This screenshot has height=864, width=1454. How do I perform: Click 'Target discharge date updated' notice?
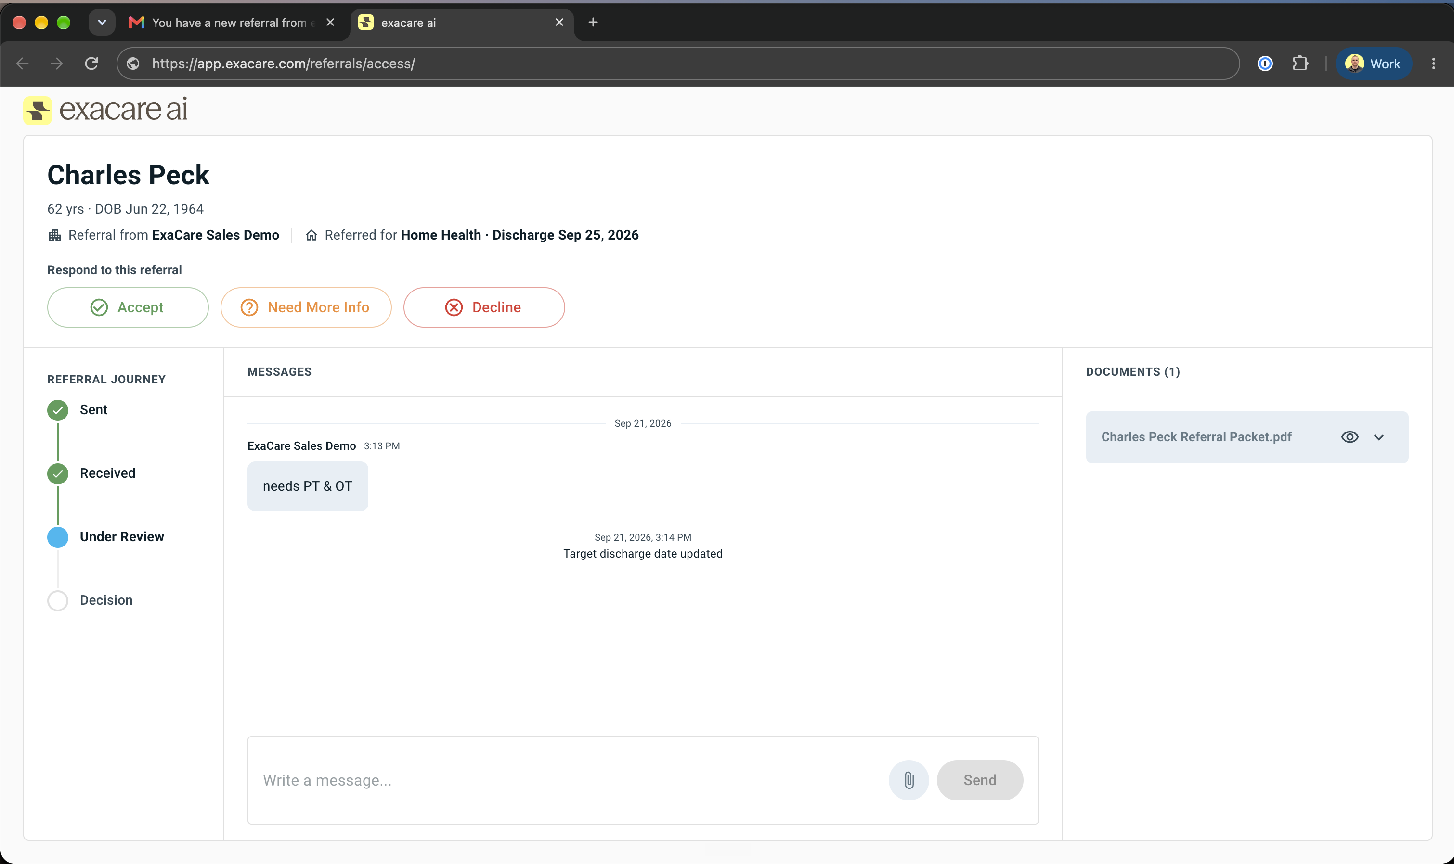643,554
